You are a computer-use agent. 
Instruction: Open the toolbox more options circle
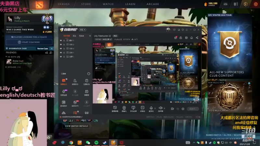(89, 74)
